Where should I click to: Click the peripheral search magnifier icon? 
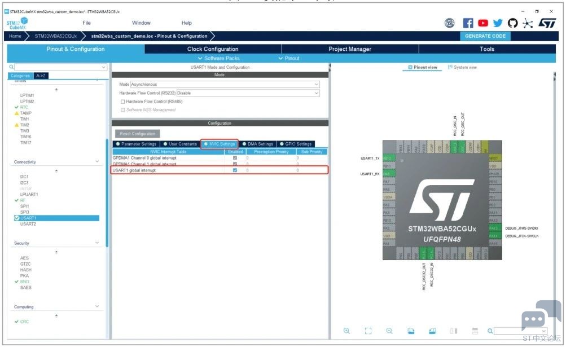click(x=11, y=67)
